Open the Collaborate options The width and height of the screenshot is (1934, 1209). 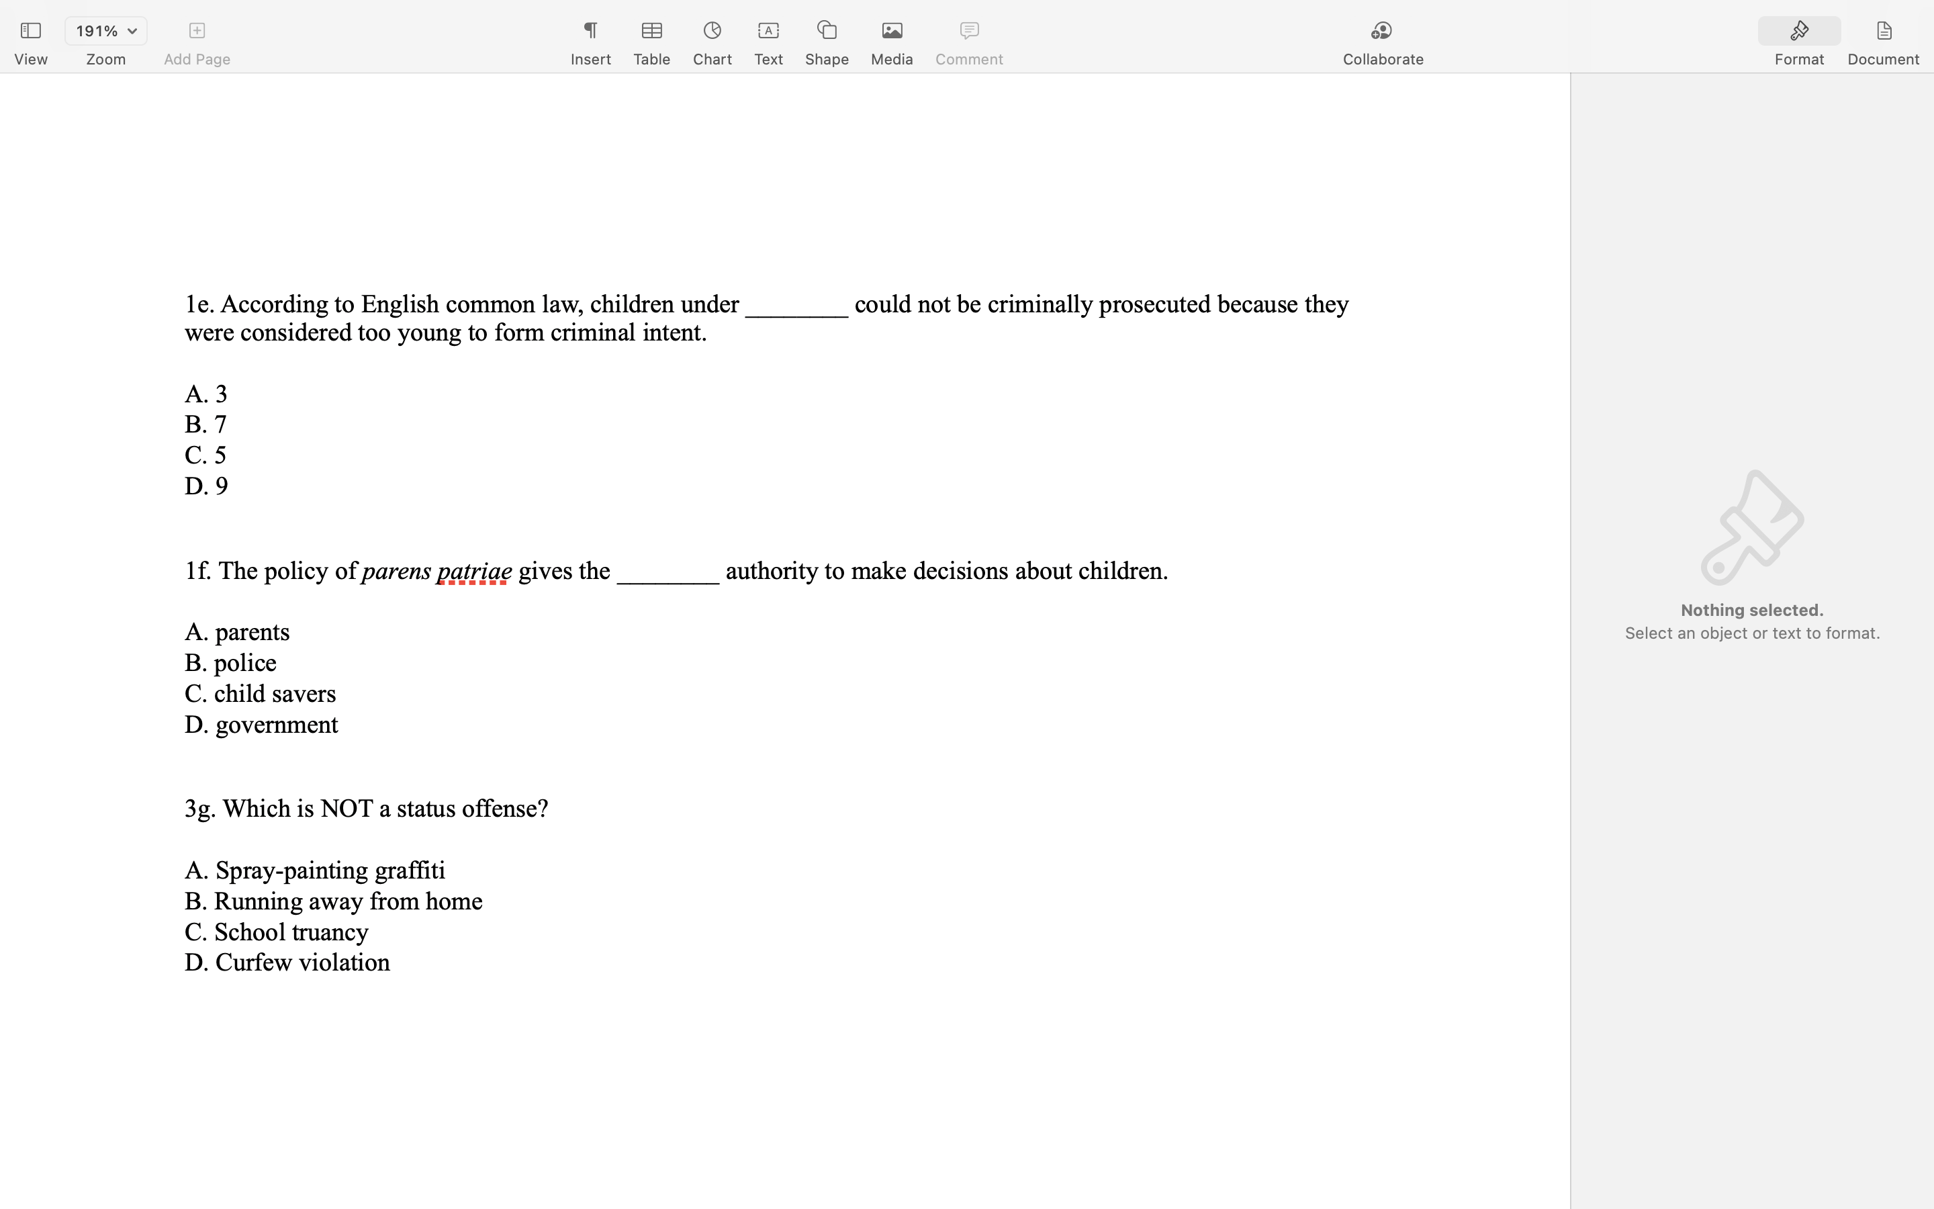(1382, 31)
